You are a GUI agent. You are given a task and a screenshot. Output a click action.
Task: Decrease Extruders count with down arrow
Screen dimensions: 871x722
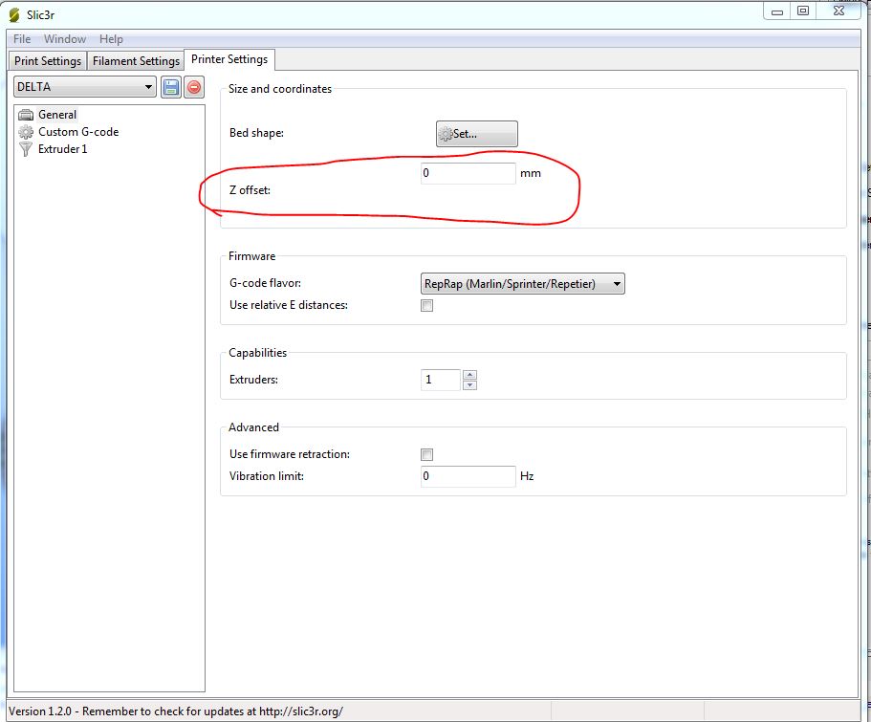(469, 385)
